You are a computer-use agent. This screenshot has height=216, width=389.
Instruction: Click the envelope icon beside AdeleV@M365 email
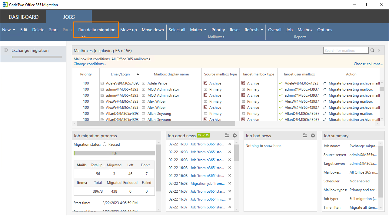click(102, 83)
